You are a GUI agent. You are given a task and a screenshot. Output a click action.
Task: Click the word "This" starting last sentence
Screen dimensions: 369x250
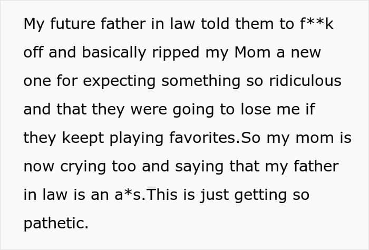pos(162,195)
